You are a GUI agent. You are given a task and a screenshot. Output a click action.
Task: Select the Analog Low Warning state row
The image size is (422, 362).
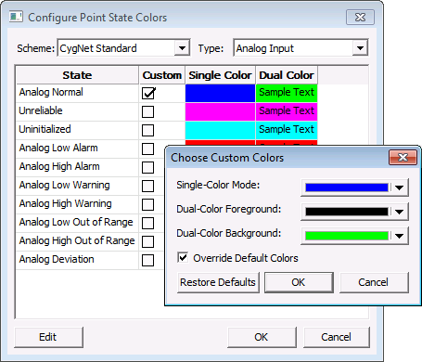77,186
